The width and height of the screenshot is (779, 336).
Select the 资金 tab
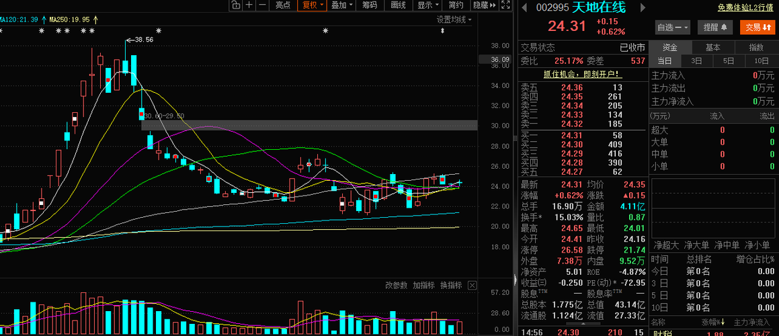click(x=670, y=48)
